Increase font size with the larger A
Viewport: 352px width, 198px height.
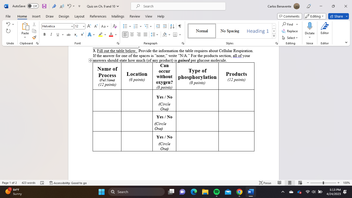click(x=89, y=26)
